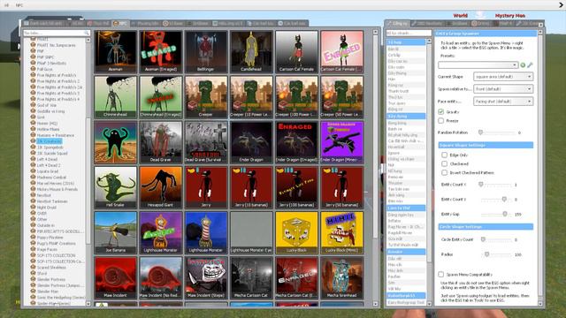This screenshot has width=566, height=318.
Task: Choose the Ender Dragon (Enraged) tile
Action: click(297, 142)
